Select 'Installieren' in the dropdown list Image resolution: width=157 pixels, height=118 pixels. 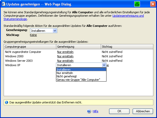(81, 70)
